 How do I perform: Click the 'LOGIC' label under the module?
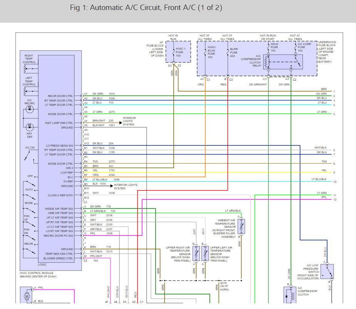42,265
